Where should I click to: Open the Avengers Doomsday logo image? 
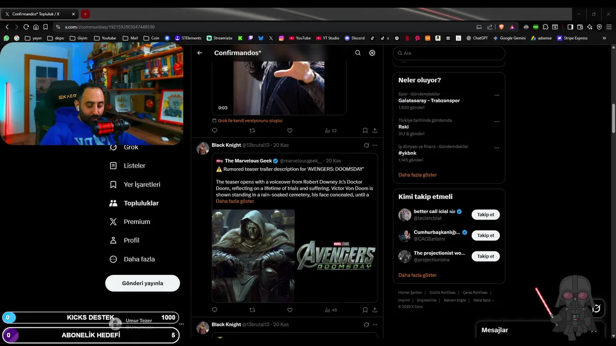(x=336, y=256)
